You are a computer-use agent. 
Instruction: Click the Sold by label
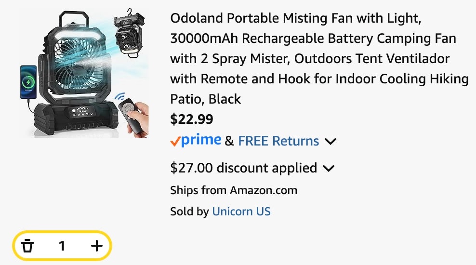[189, 211]
